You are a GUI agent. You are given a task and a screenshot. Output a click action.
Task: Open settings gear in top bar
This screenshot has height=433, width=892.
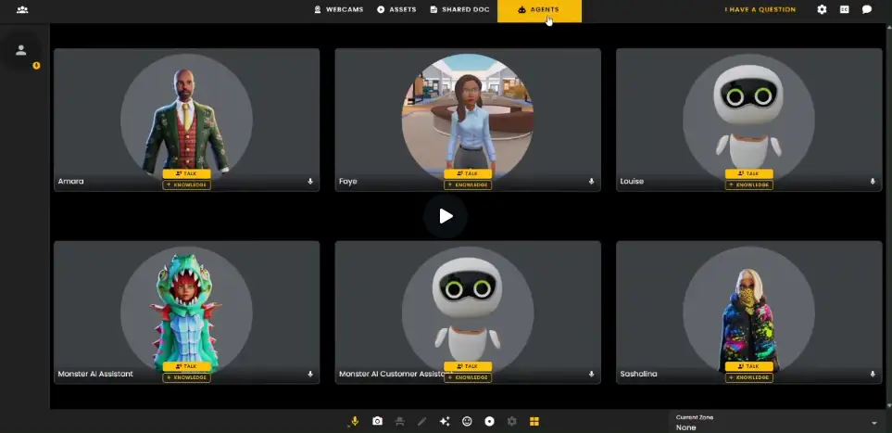[822, 9]
